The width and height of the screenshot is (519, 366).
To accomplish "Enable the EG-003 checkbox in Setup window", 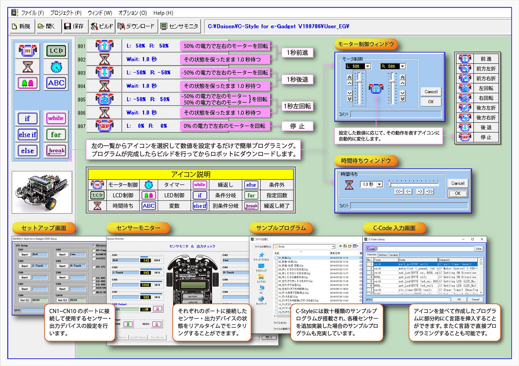I will click(x=94, y=281).
